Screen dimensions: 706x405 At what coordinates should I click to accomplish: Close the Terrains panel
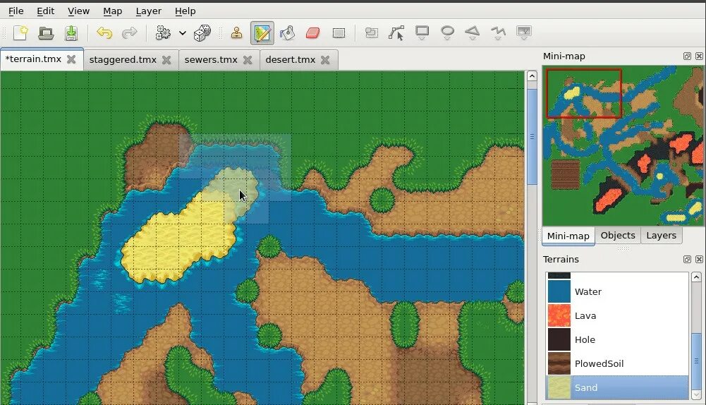tap(699, 259)
